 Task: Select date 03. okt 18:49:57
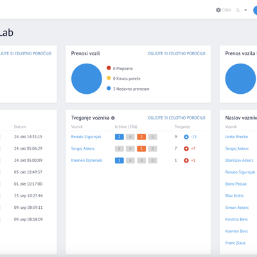click(28, 172)
